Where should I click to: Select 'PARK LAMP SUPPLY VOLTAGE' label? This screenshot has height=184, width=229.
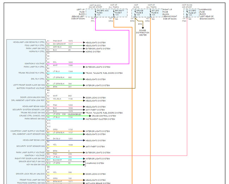coord(30,152)
